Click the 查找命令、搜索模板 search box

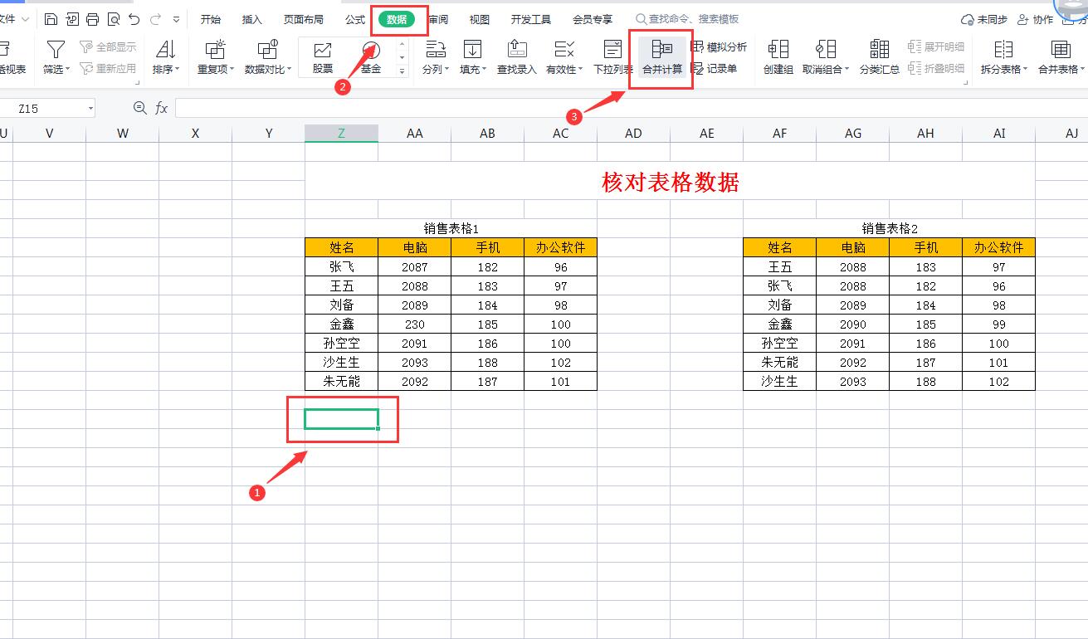pos(687,19)
